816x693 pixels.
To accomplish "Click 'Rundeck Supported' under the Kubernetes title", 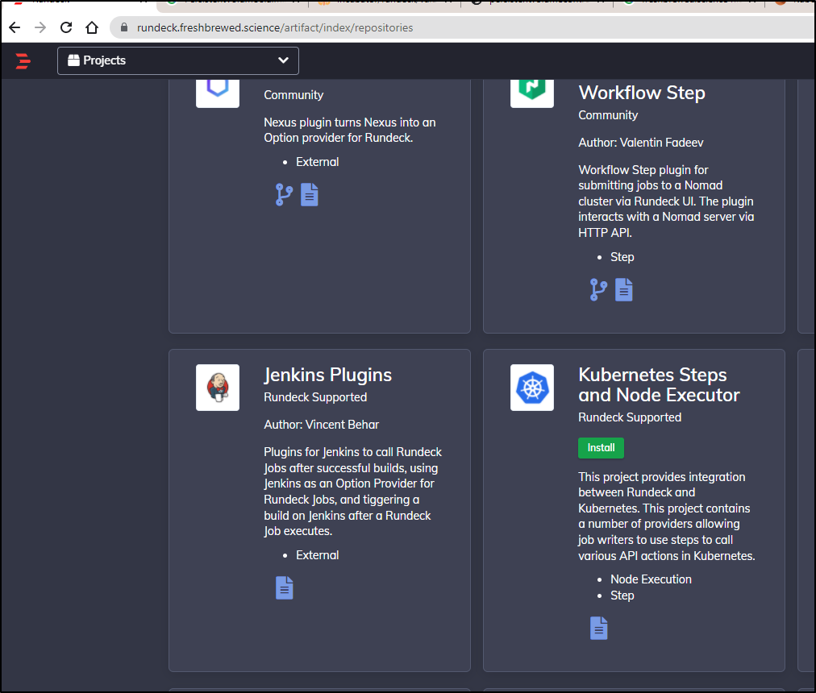I will tap(630, 417).
